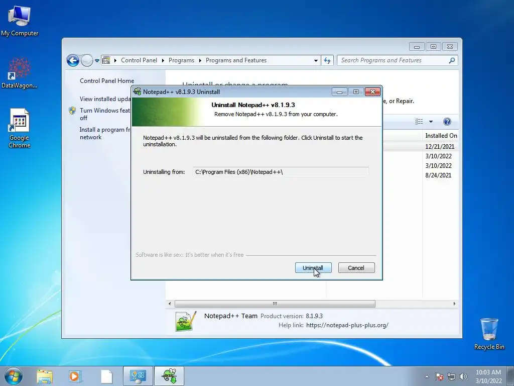Click the Control Panel breadcrumb

(139, 60)
